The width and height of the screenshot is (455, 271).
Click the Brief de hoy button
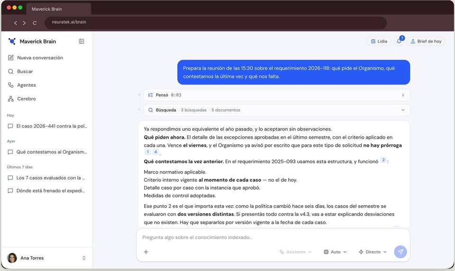(426, 41)
